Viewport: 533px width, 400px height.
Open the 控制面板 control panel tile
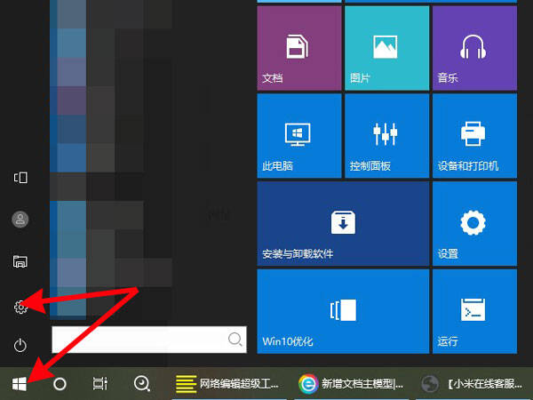(386, 136)
